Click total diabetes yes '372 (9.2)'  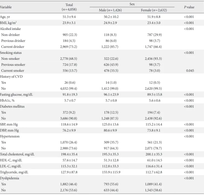pos(69,112)
